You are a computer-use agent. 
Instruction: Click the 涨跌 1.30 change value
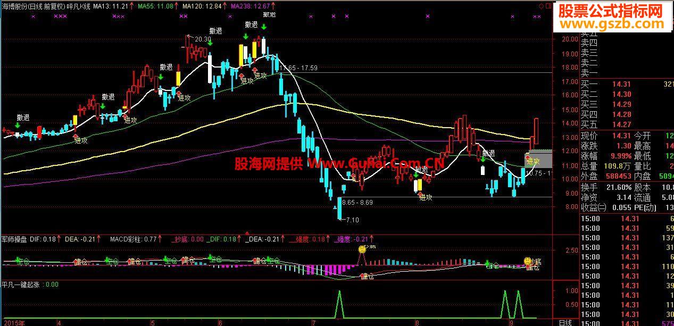pyautogui.click(x=624, y=146)
